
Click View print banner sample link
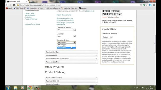(x=116, y=62)
